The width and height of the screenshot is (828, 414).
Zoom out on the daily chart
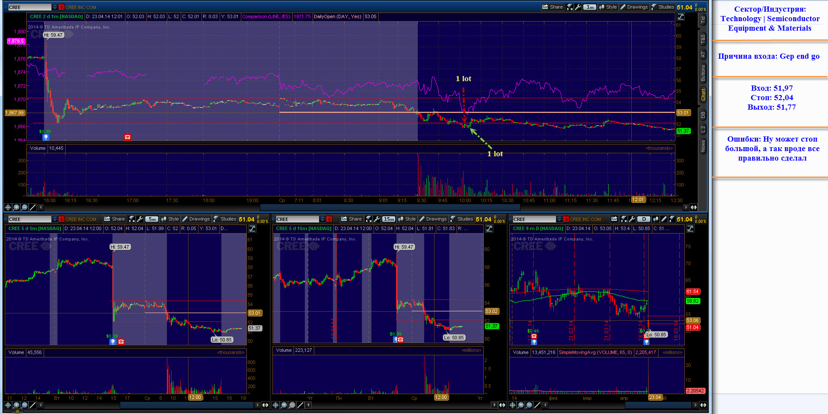click(x=529, y=405)
